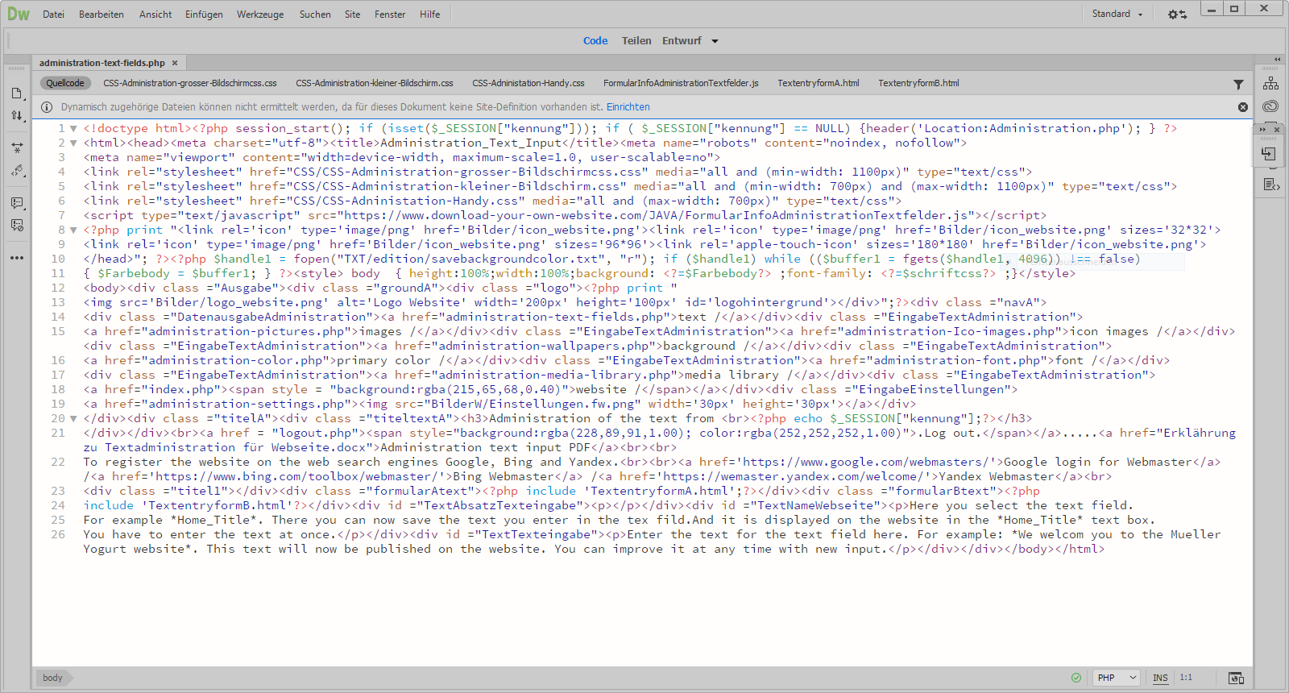This screenshot has width=1289, height=693.
Task: Switch to Teilen split view
Action: 636,41
